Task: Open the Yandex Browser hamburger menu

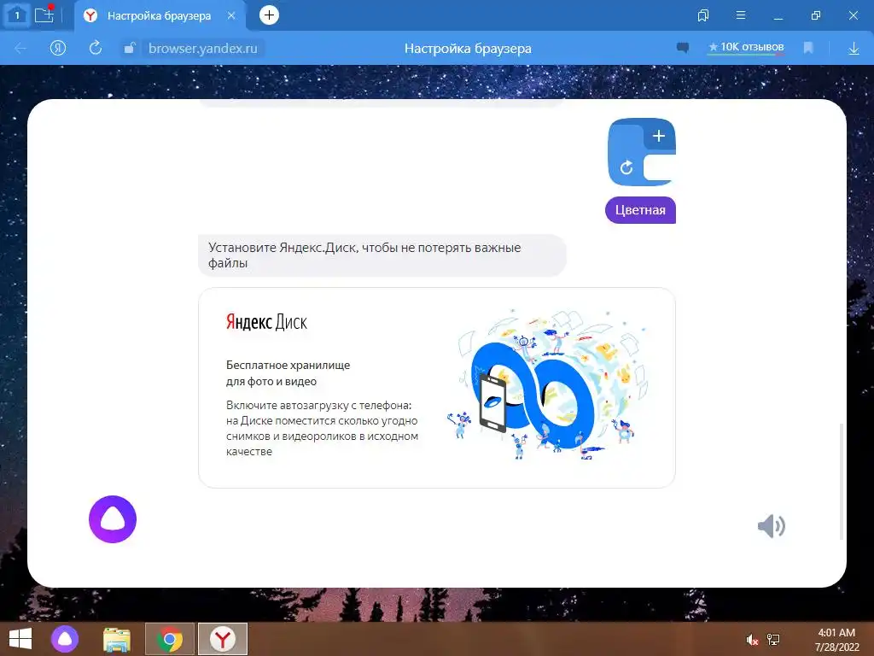Action: pyautogui.click(x=741, y=15)
